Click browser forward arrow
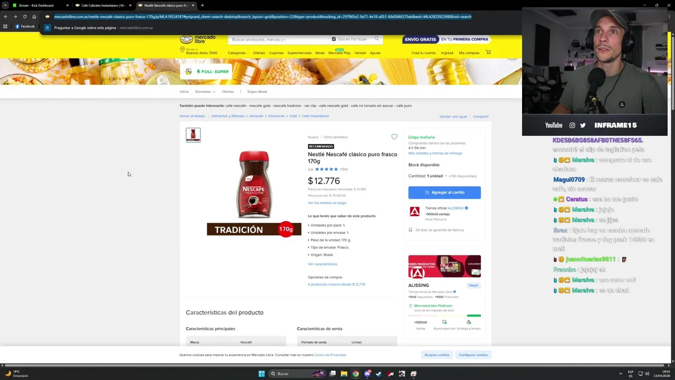Screen dimensions: 675x380 click(x=15, y=16)
